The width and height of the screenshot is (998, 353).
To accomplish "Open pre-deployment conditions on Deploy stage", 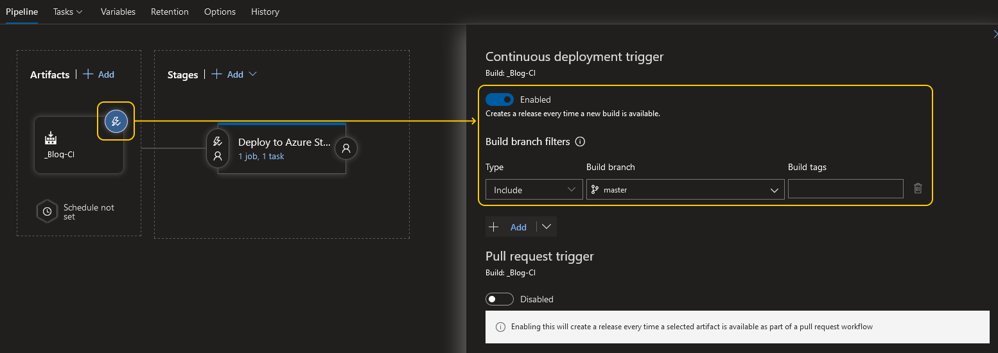I will coord(218,148).
